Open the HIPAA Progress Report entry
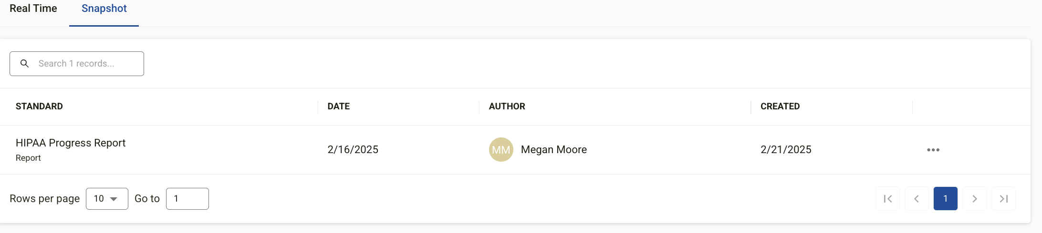Screen dimensions: 1042x233 tap(71, 143)
